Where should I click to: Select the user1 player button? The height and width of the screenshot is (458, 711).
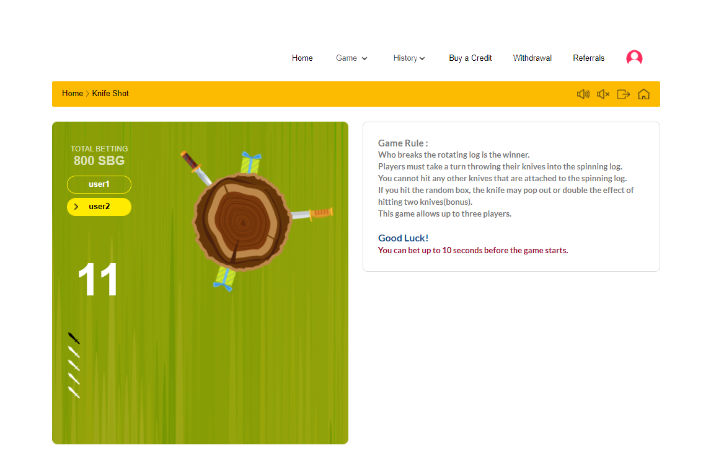99,184
